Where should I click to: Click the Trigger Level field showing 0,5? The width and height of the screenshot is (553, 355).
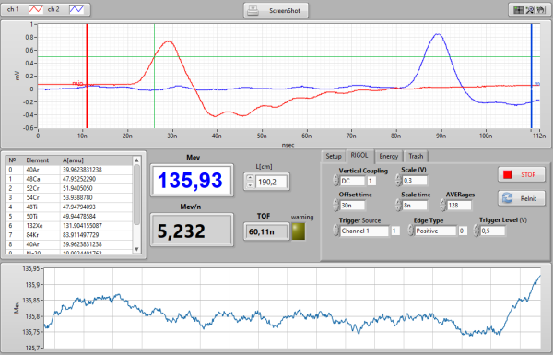493,231
